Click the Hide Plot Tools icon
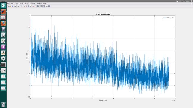The image size is (193, 108). coord(47,6)
